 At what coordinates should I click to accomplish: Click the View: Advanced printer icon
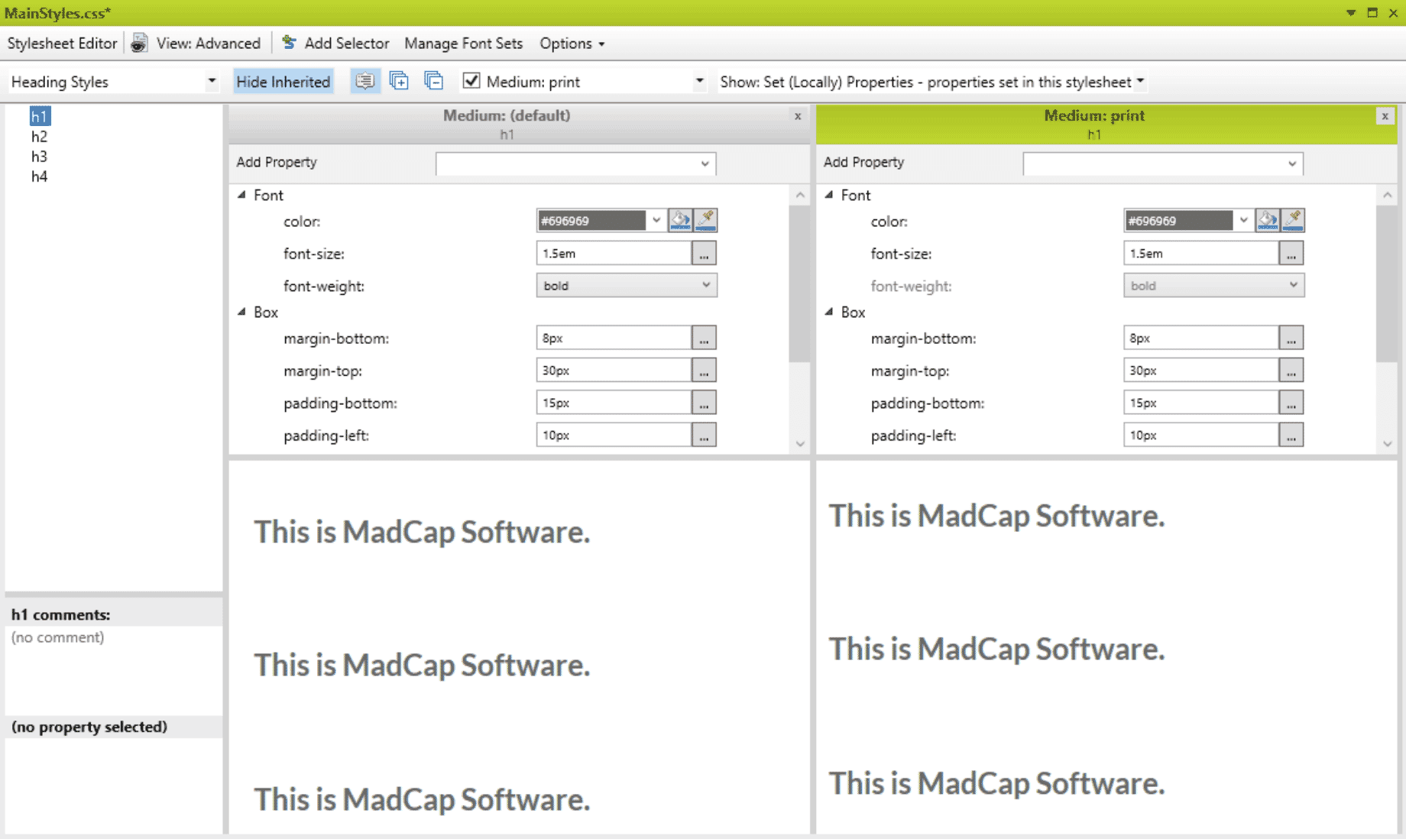point(139,43)
